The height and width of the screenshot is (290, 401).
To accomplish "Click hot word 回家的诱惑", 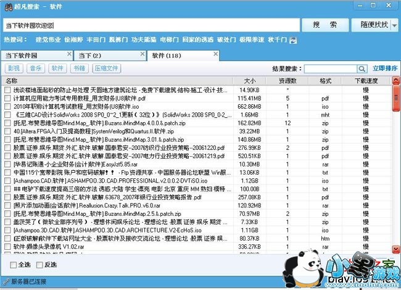I will (x=198, y=40).
